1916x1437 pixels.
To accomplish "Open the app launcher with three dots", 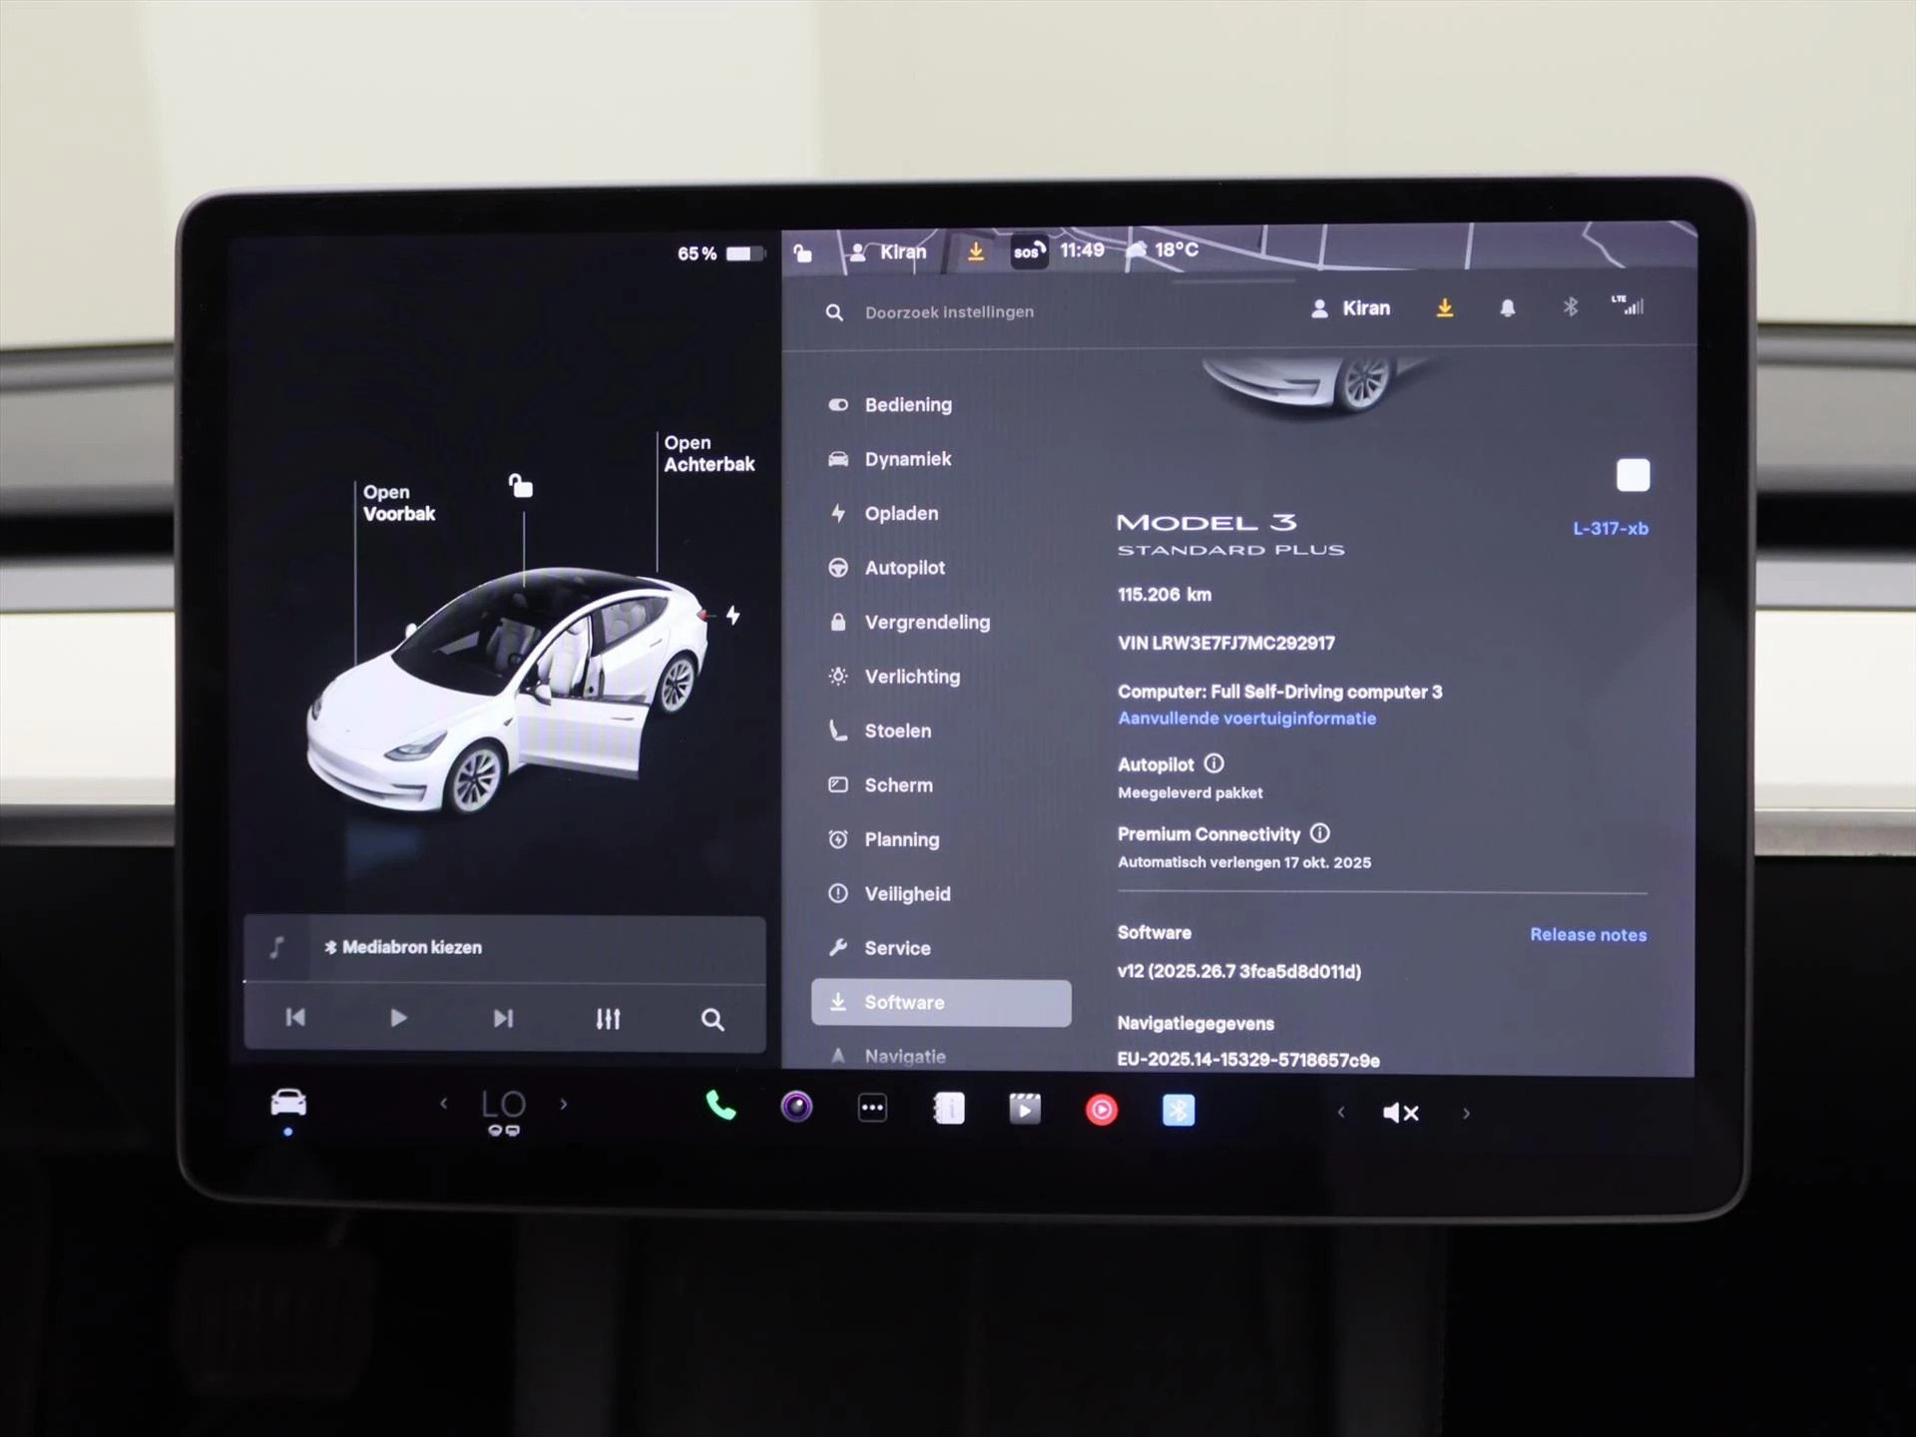I will 872,1108.
